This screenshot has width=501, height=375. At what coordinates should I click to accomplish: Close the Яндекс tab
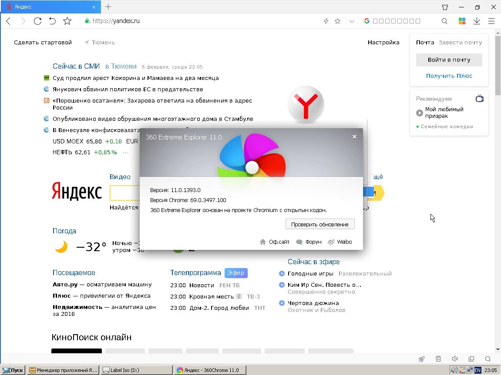point(94,7)
